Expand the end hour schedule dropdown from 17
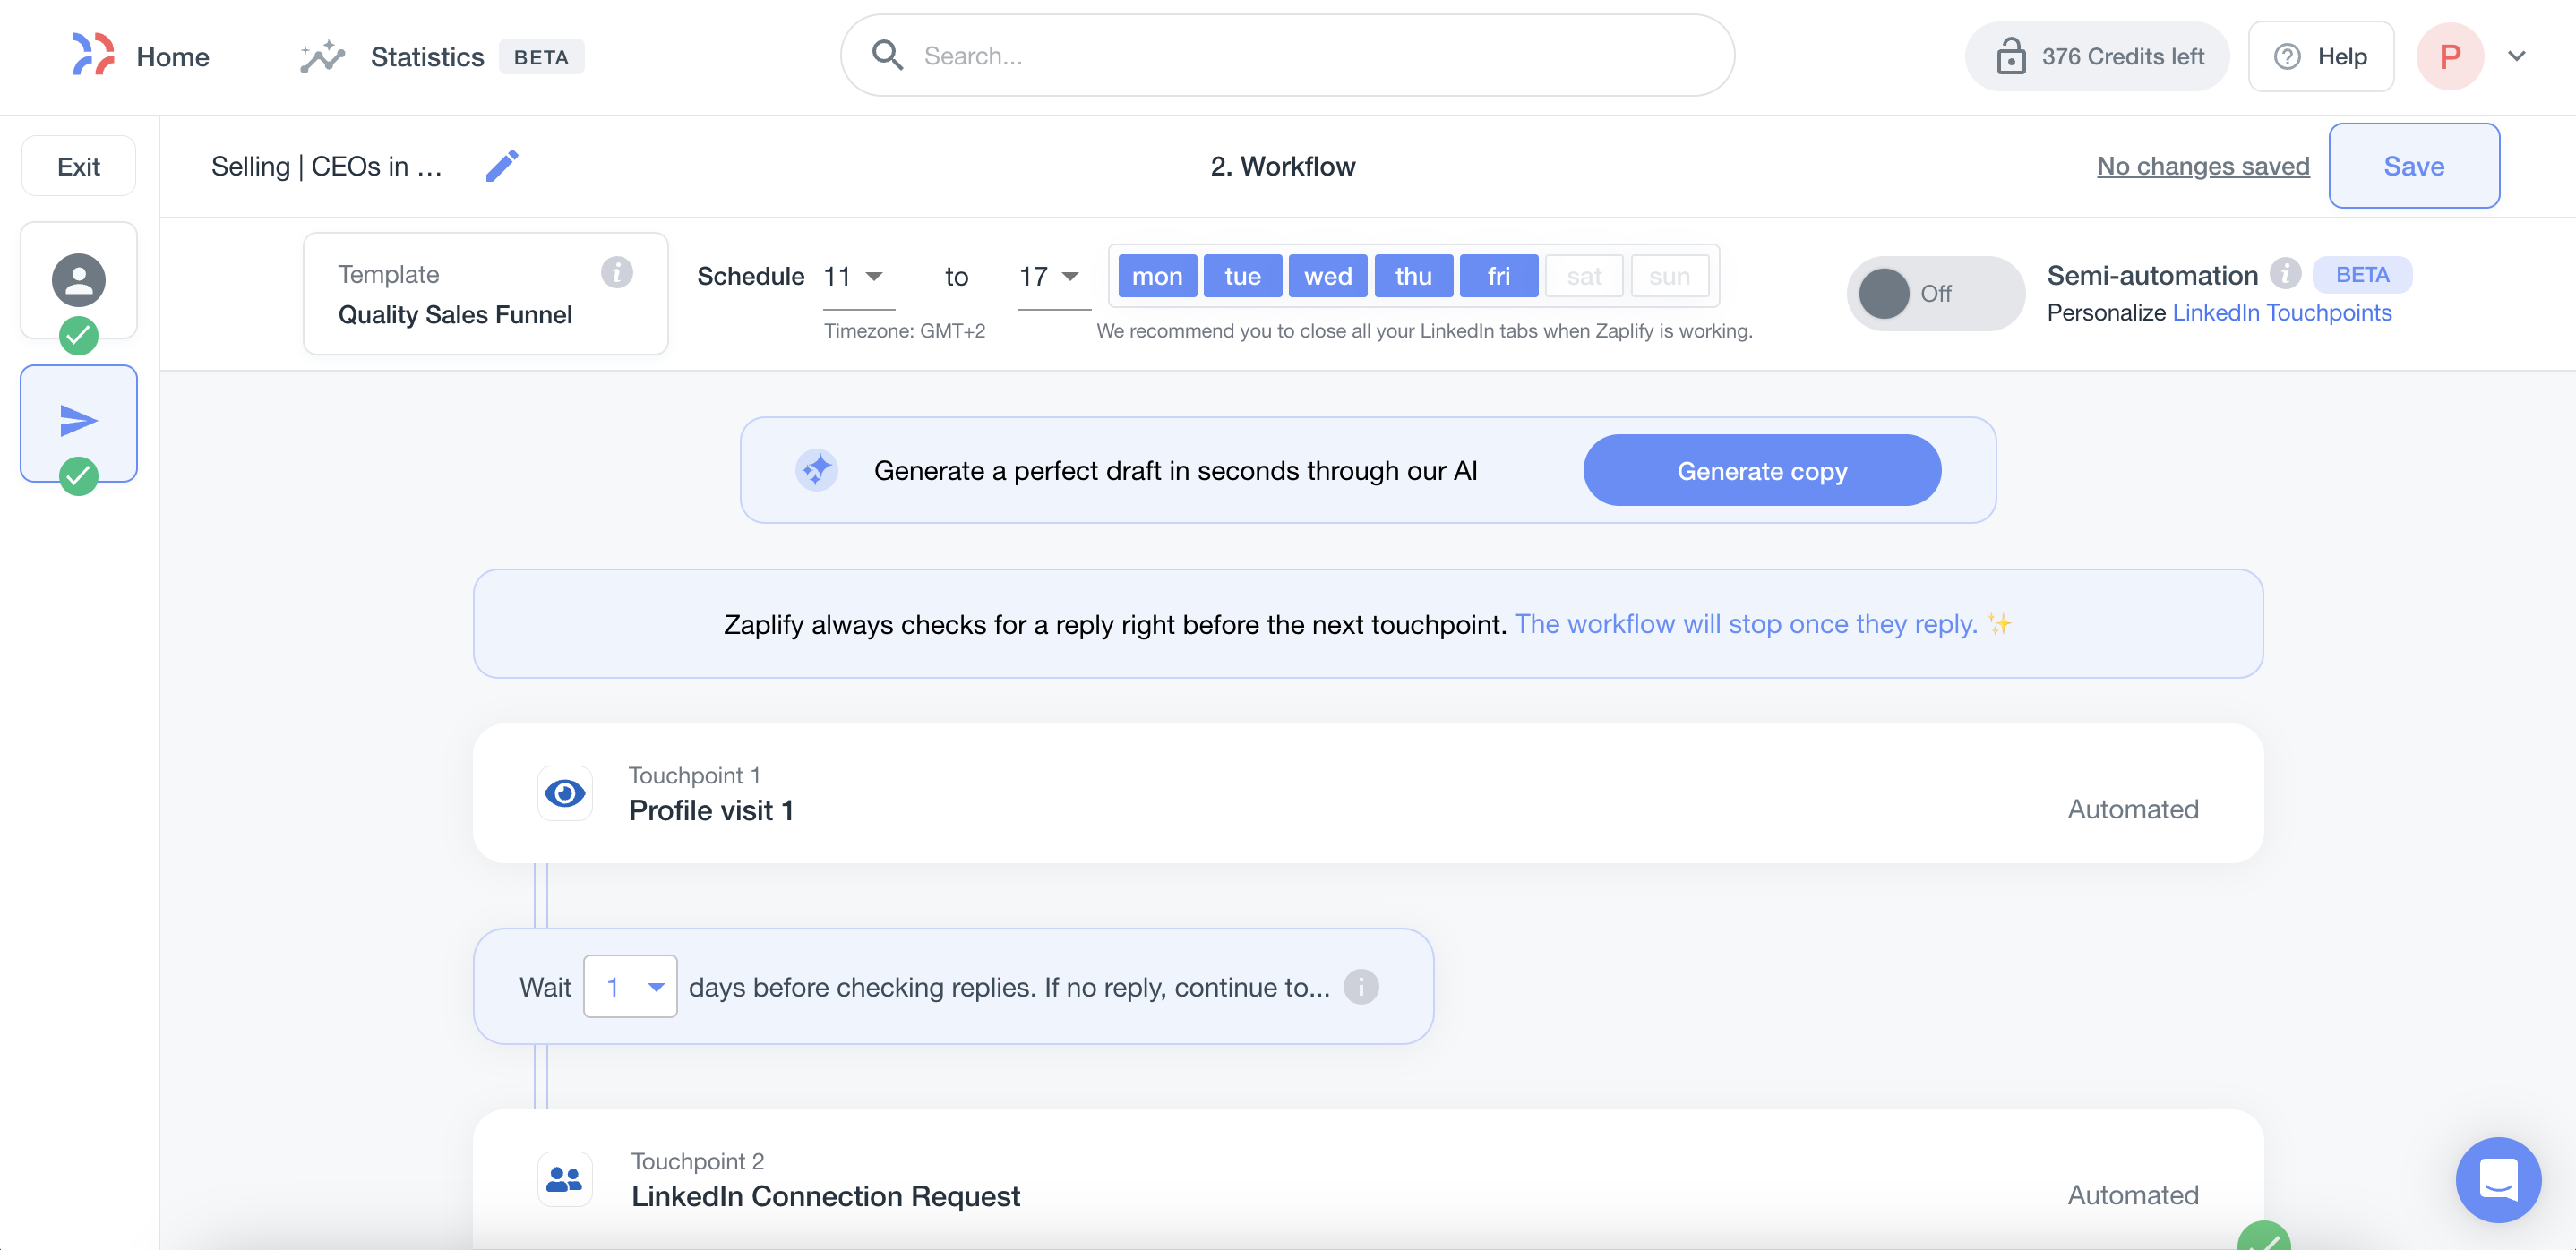This screenshot has width=2576, height=1250. (1069, 276)
